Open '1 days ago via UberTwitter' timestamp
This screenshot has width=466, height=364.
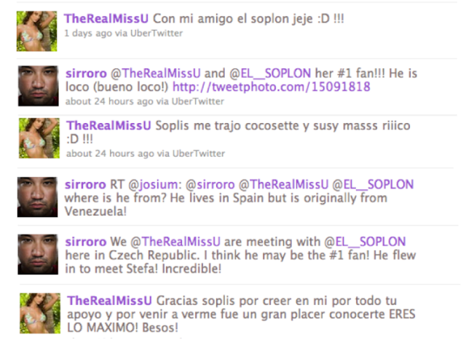coord(123,33)
